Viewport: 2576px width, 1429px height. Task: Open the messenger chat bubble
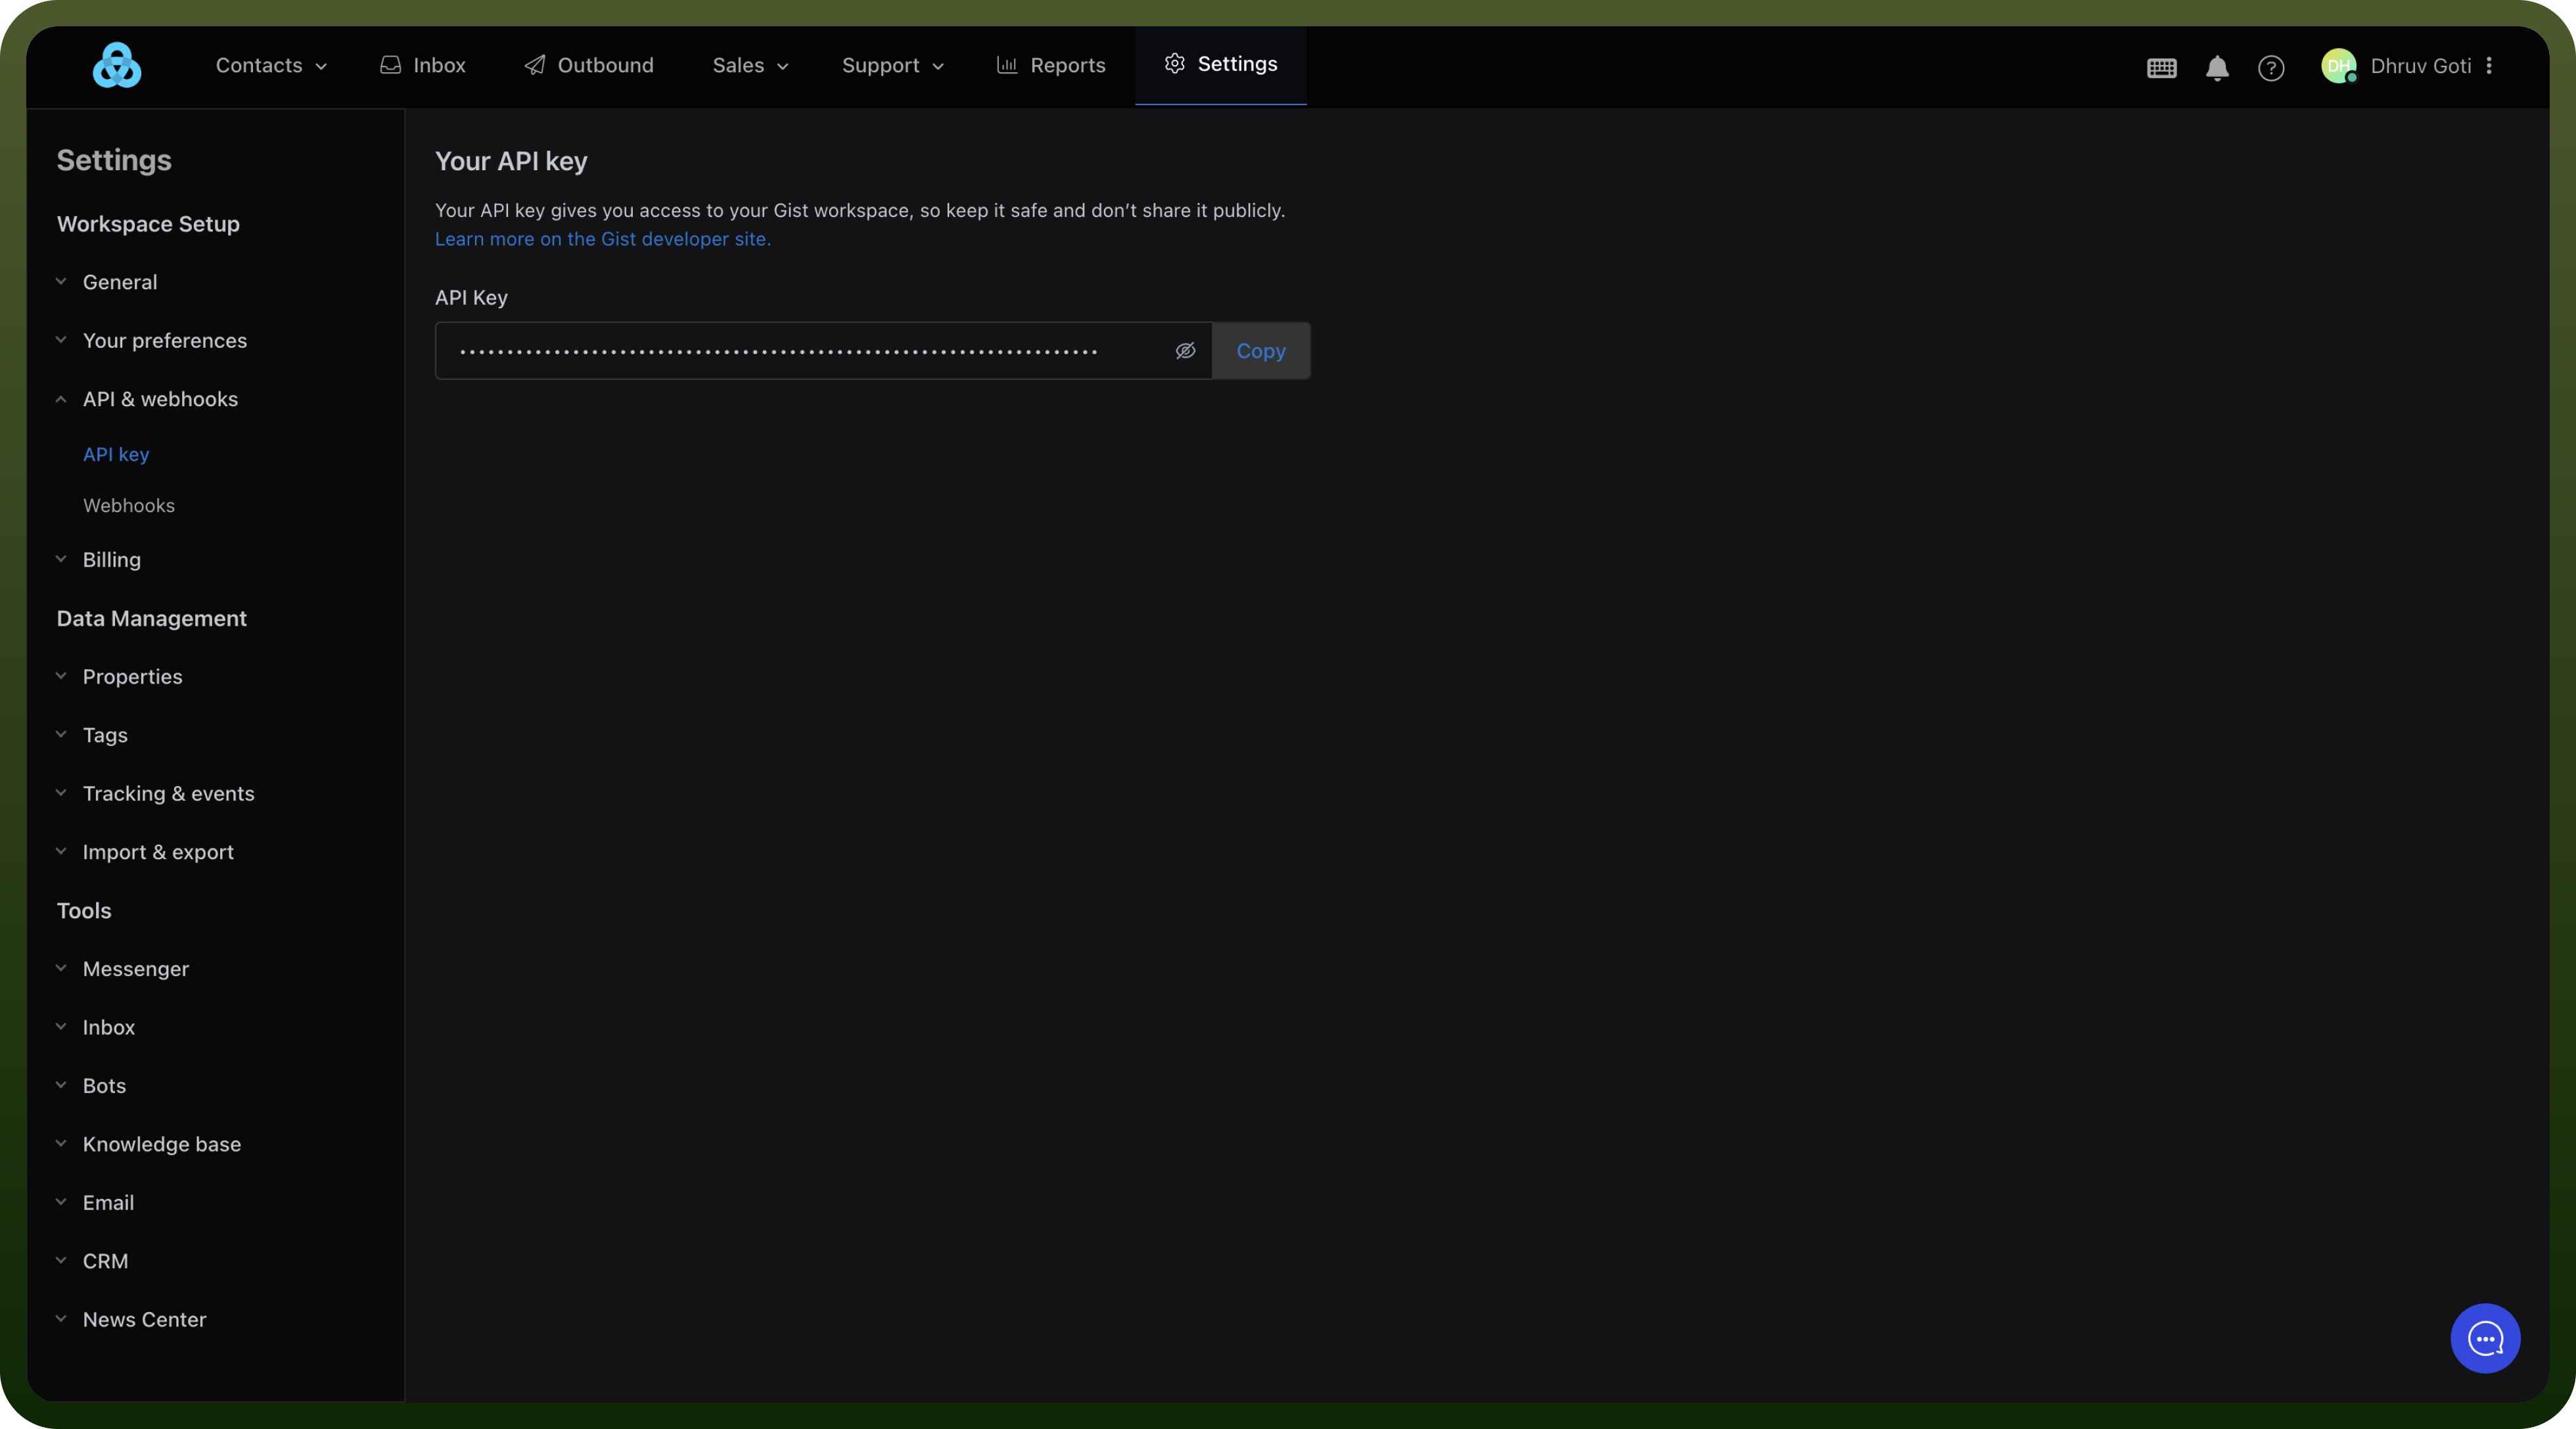coord(2485,1338)
